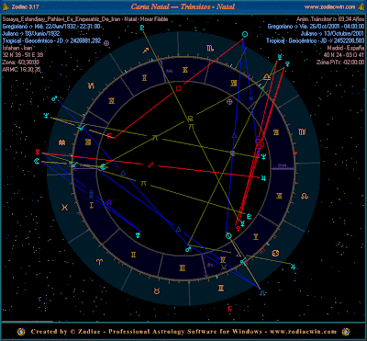Viewport: 367px width, 341px height.
Task: Click the footer Created by Zodiac text
Action: coord(183,332)
